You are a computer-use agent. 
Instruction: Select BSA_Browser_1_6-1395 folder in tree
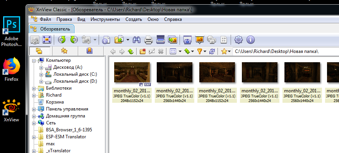(69, 130)
